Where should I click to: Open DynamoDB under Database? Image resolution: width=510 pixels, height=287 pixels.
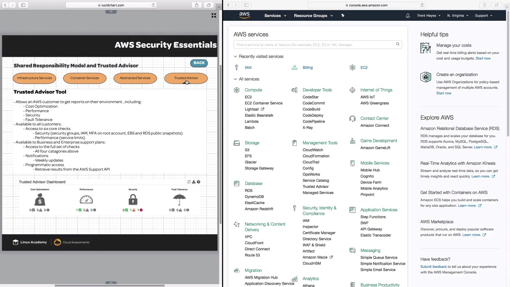pyautogui.click(x=254, y=197)
